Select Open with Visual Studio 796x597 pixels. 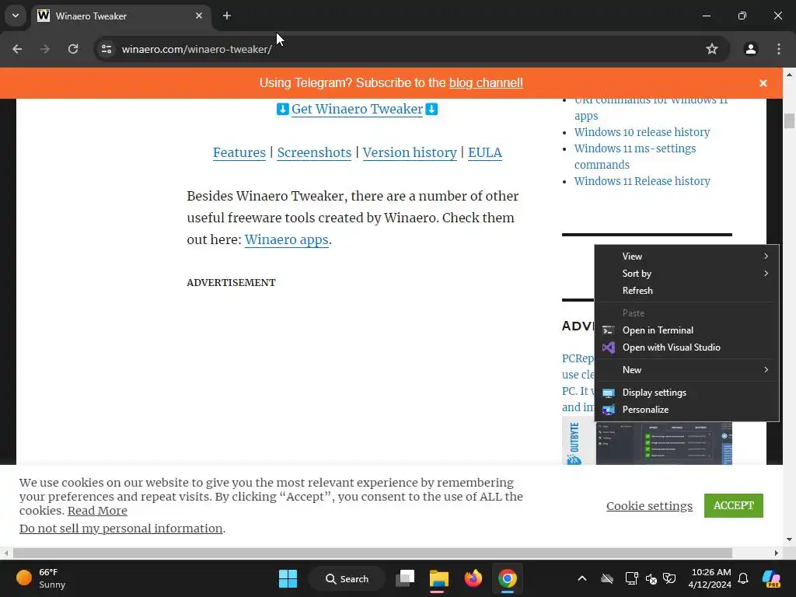(x=686, y=347)
